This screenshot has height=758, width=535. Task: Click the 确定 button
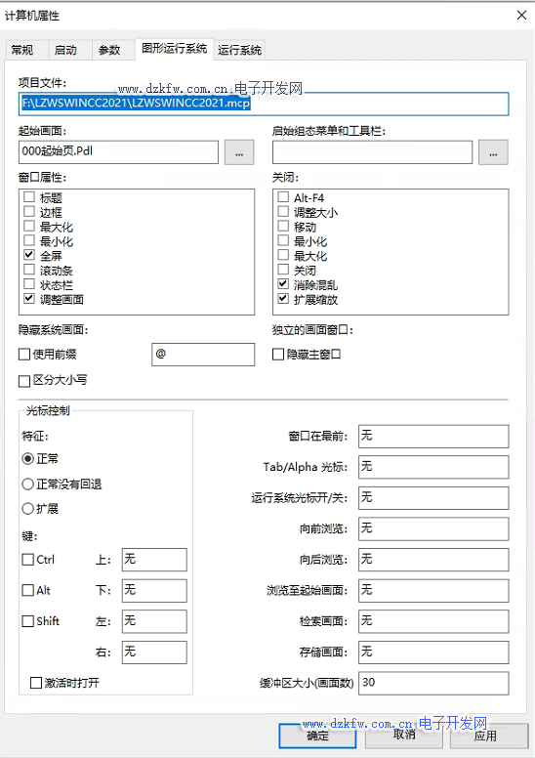click(x=317, y=736)
